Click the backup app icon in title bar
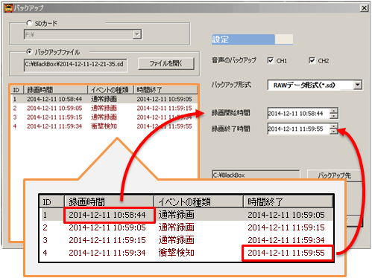Viewport: 372px width, 278px height. coord(8,8)
